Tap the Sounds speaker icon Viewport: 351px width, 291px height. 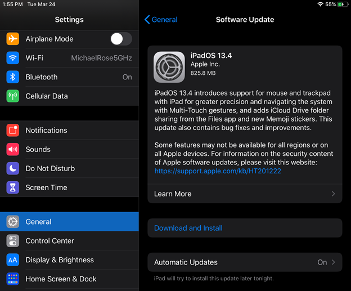(13, 149)
